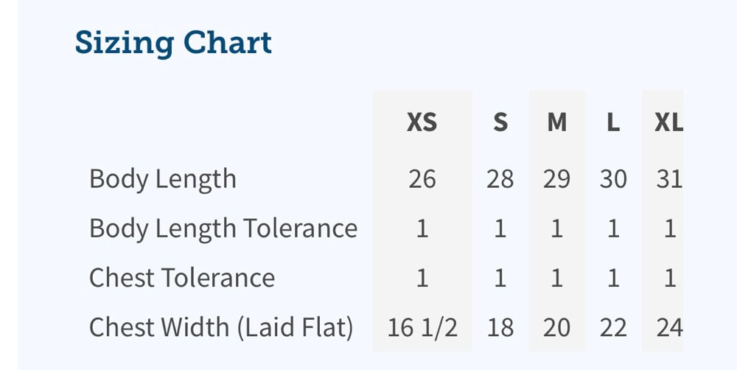
Task: Click the XS body length value 26
Action: pyautogui.click(x=422, y=179)
